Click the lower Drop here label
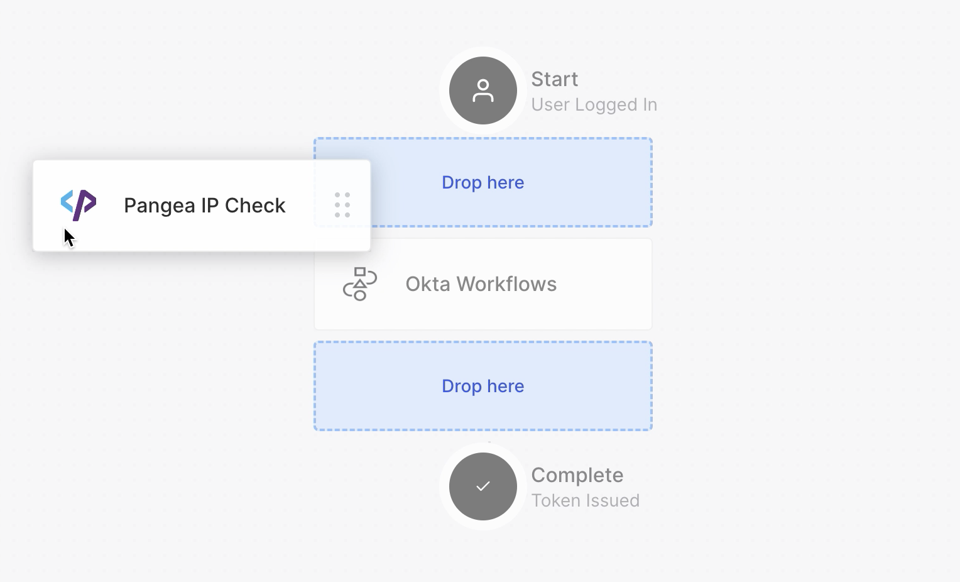The height and width of the screenshot is (582, 960). tap(483, 385)
